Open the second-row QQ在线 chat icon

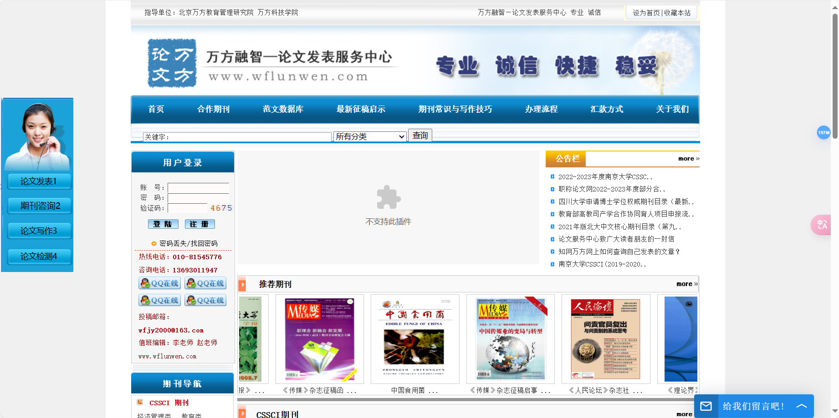click(159, 300)
